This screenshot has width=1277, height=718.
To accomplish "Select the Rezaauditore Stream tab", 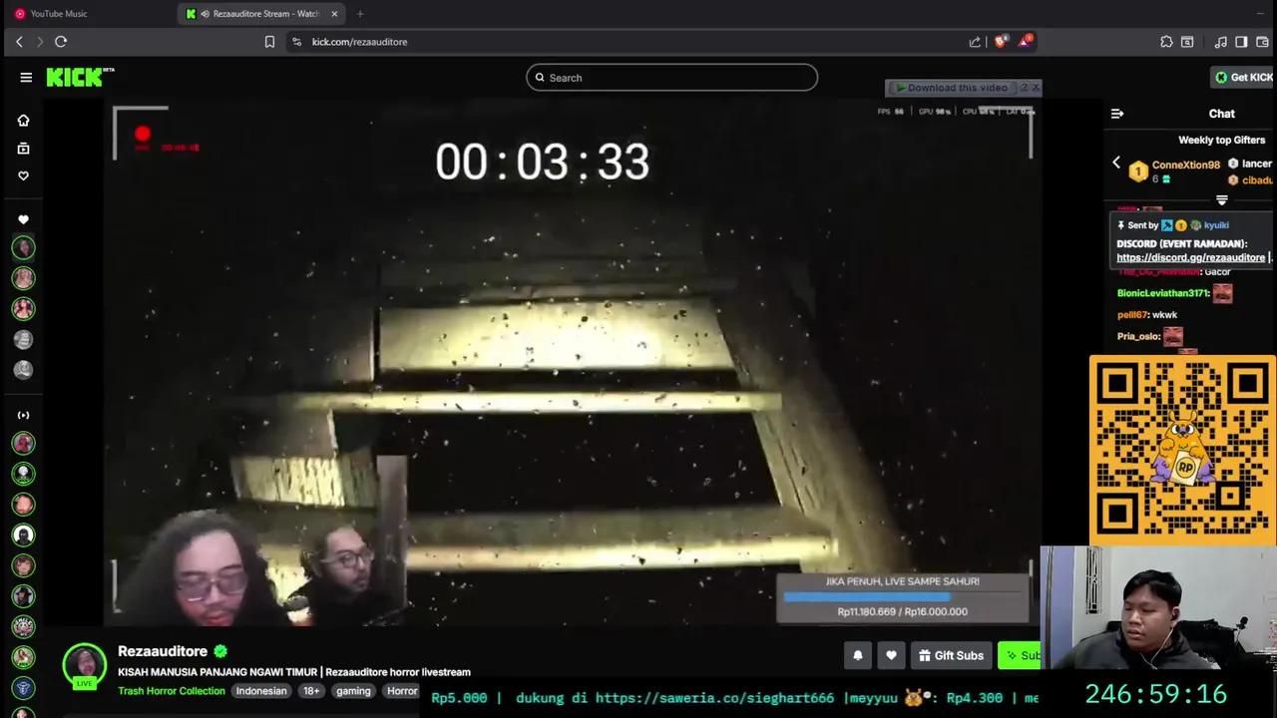I will [x=262, y=14].
